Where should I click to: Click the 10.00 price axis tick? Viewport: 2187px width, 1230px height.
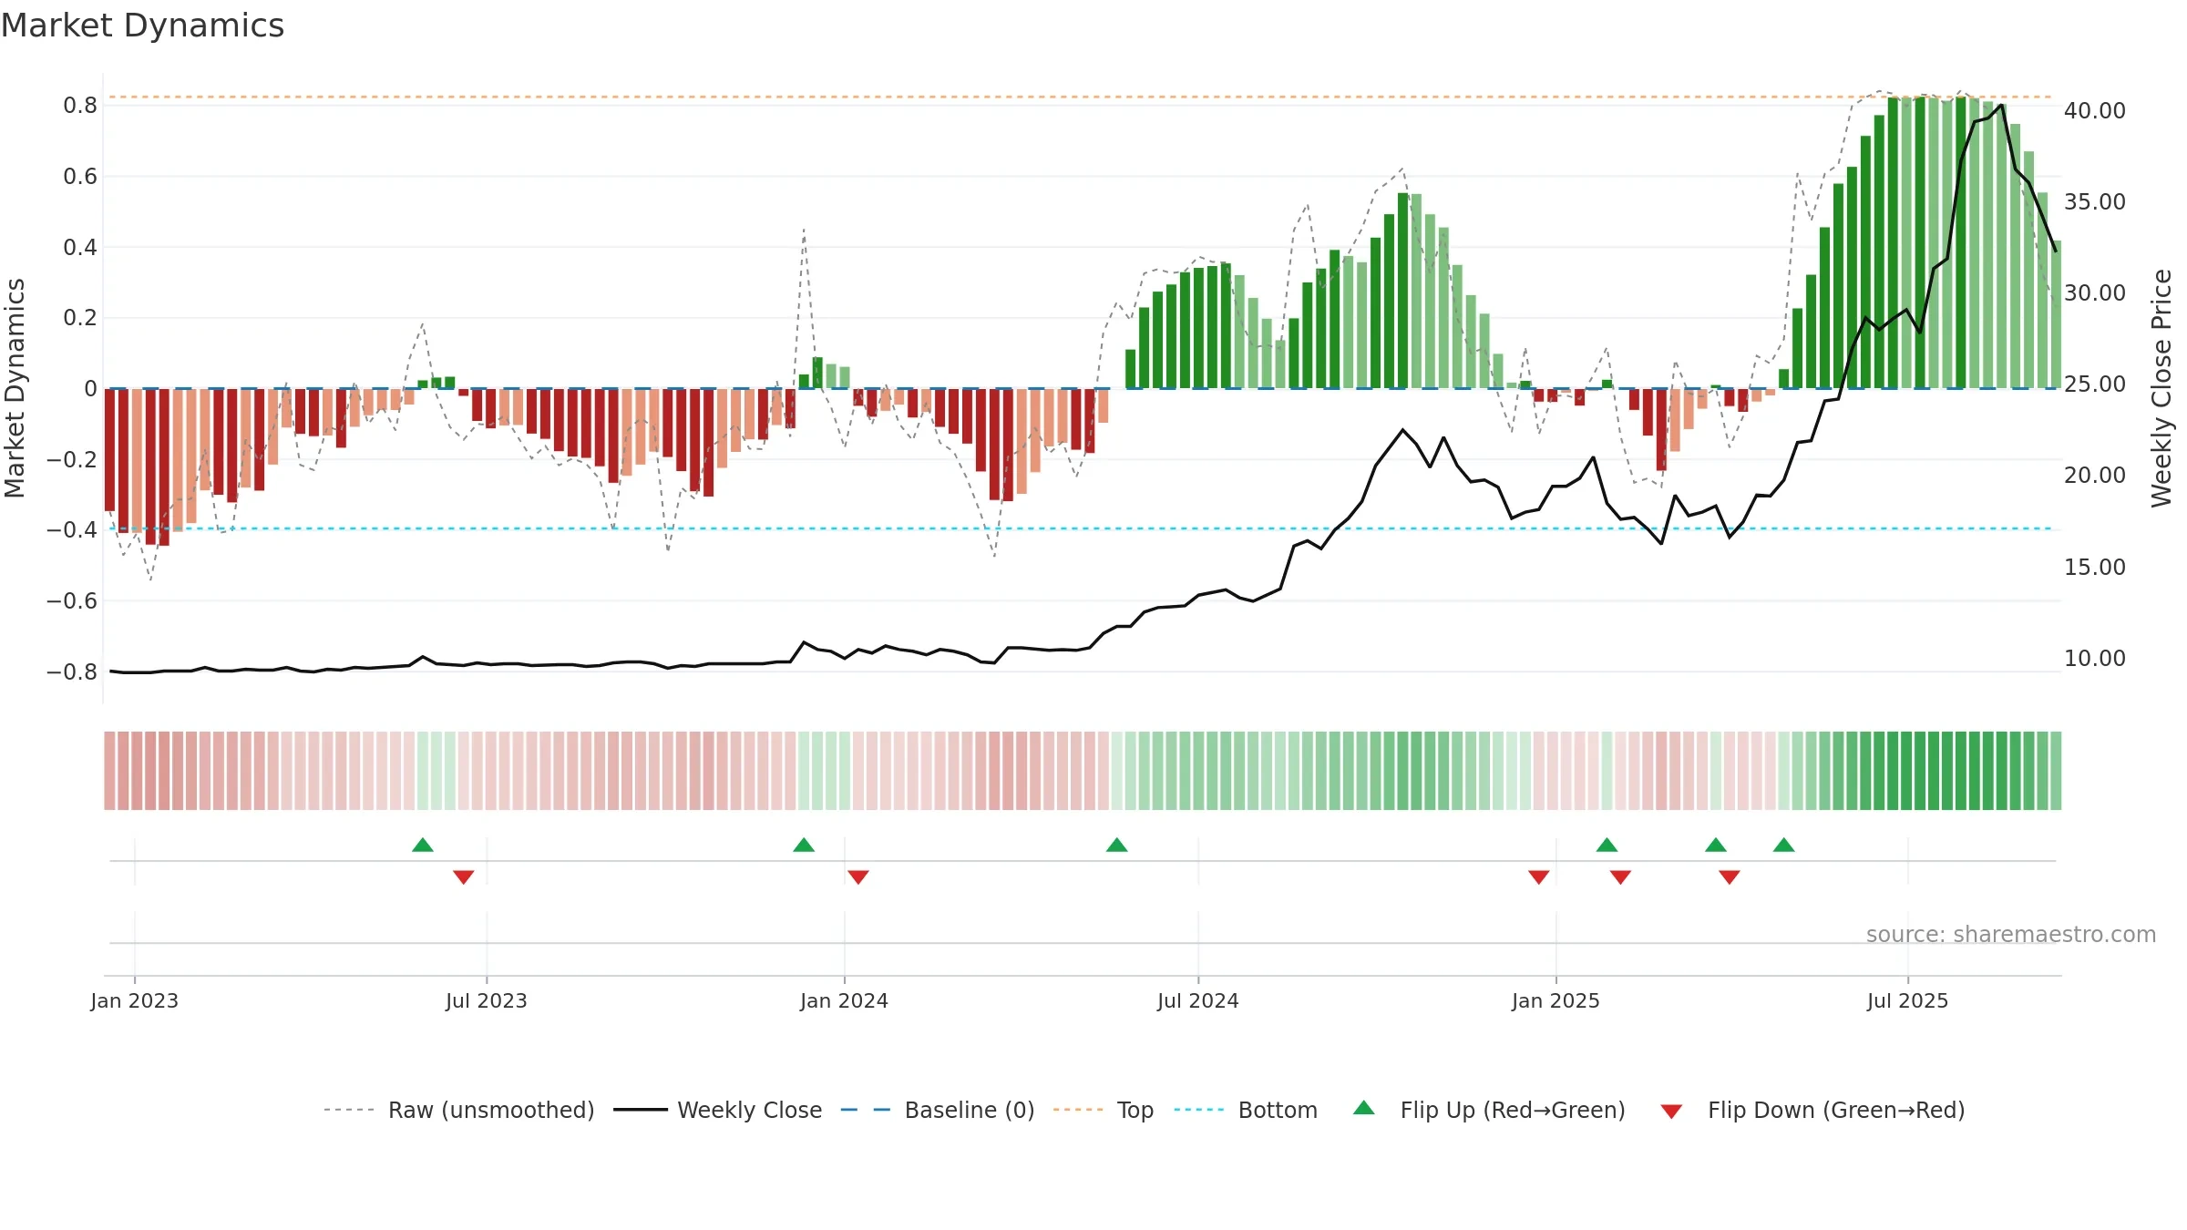2095,658
